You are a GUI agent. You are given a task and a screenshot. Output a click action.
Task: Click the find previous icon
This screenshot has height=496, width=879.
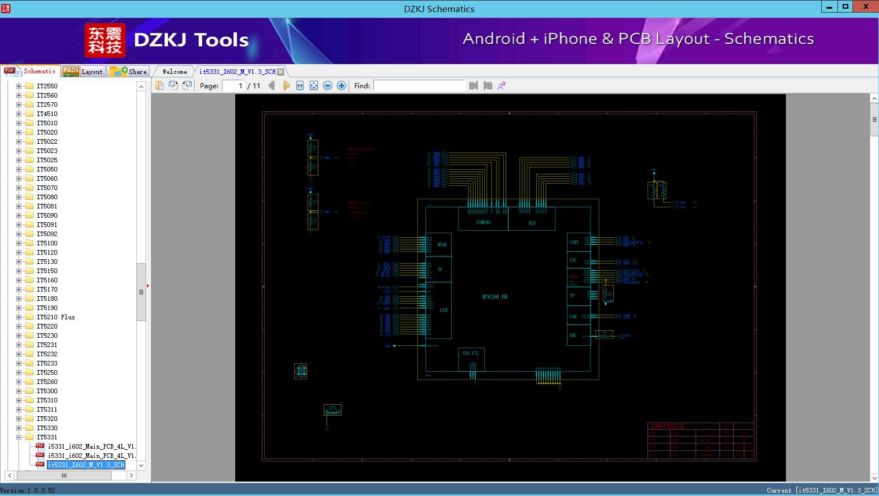[473, 85]
